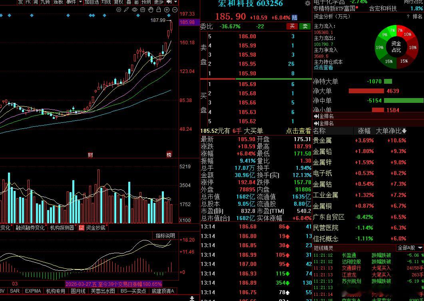Click the 陆 badge next to price
The height and width of the screenshot is (301, 424).
tap(295, 18)
